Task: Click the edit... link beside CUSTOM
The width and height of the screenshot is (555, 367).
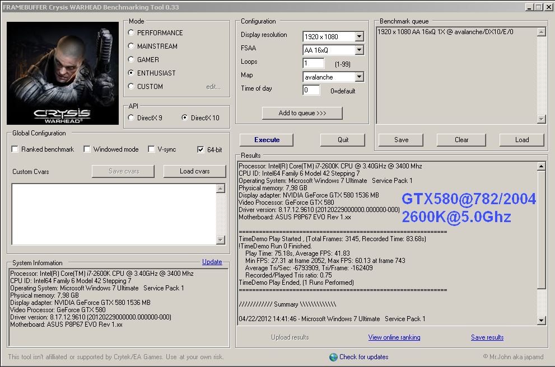Action: [x=213, y=87]
